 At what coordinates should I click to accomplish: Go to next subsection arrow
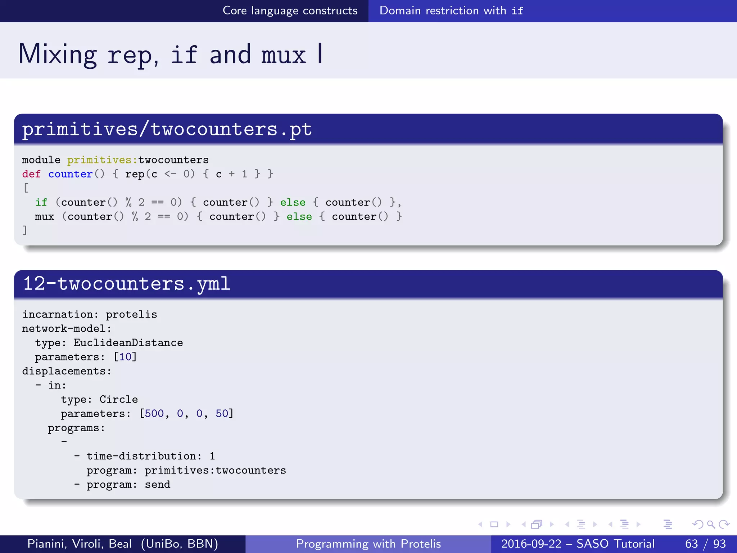click(x=595, y=525)
